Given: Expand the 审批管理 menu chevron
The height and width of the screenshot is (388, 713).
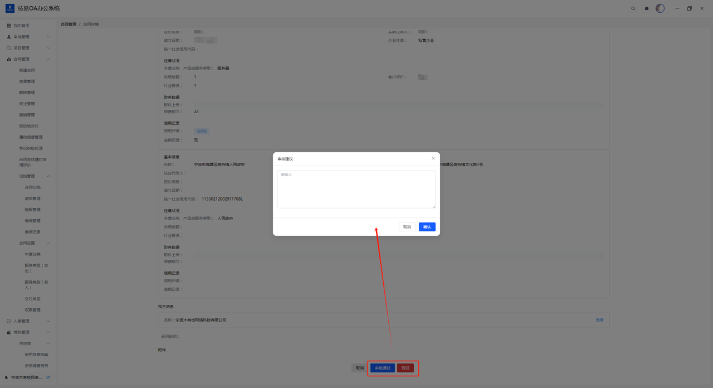Looking at the screenshot, I should click(x=48, y=37).
